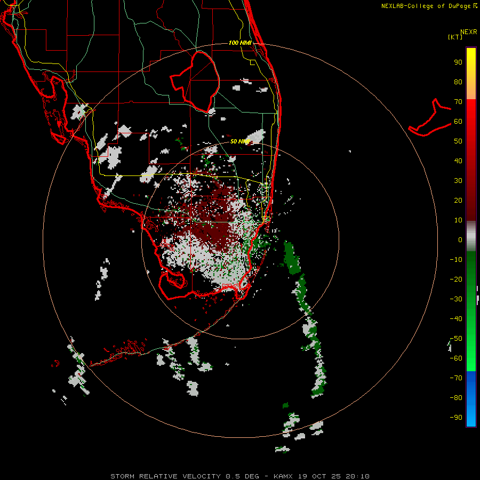
Task: Click the 10 knot legend label
Action: coord(458,220)
